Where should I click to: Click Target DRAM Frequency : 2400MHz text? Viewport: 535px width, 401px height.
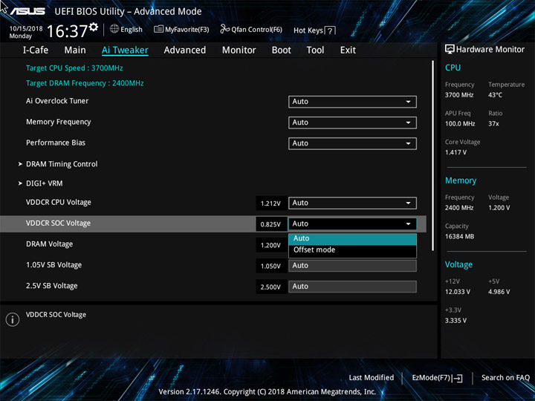click(85, 83)
